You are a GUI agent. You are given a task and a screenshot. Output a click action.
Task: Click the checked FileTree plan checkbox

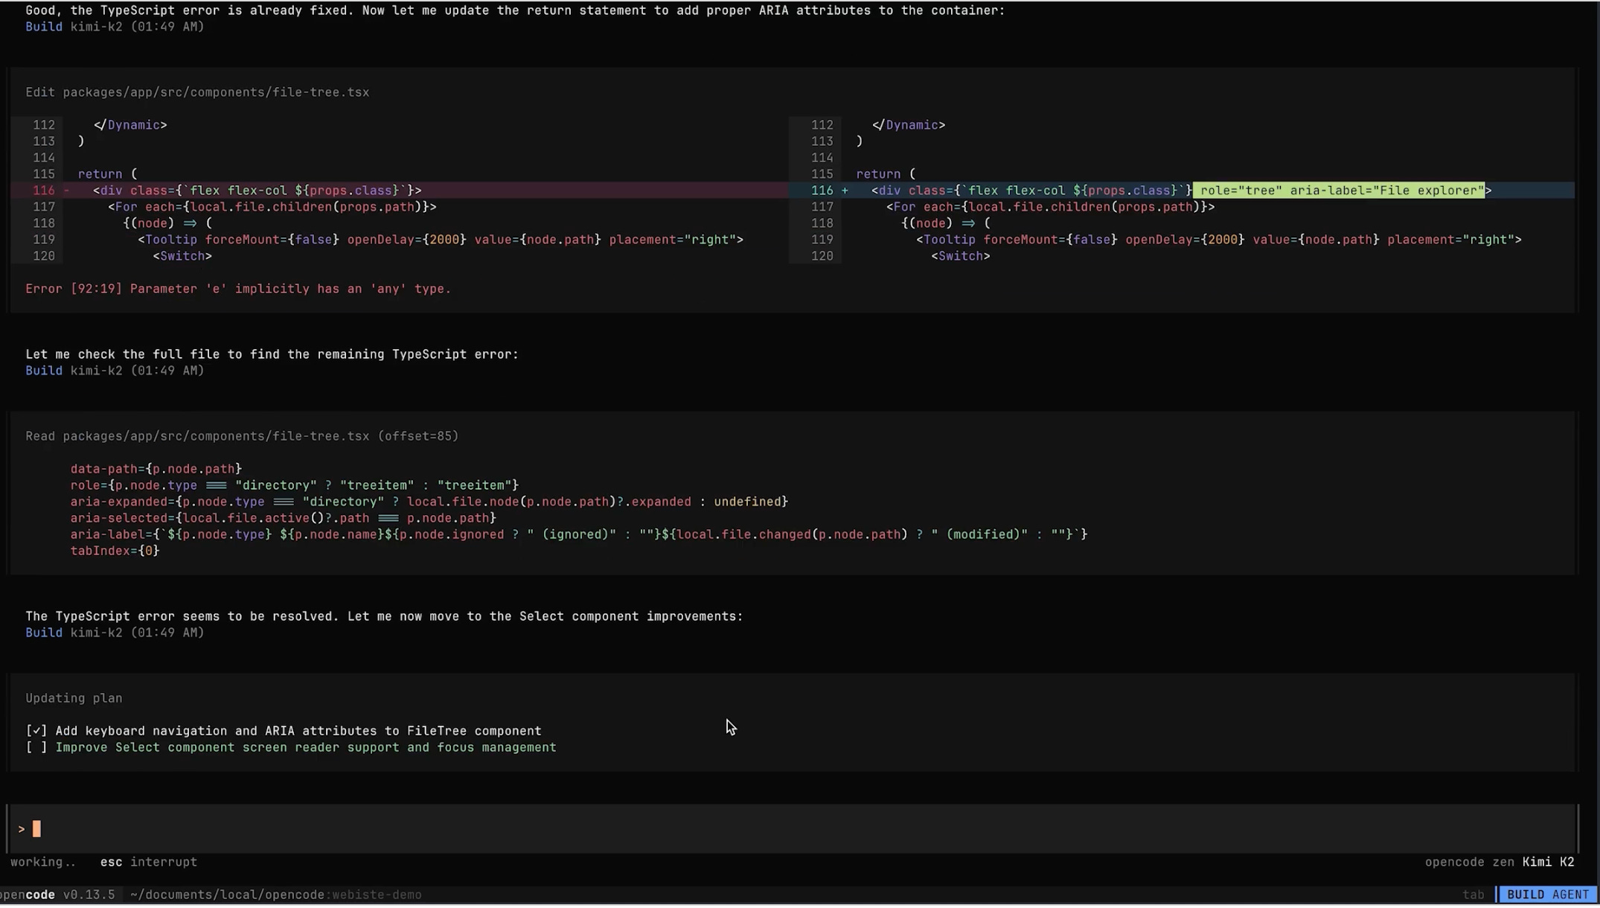point(36,731)
